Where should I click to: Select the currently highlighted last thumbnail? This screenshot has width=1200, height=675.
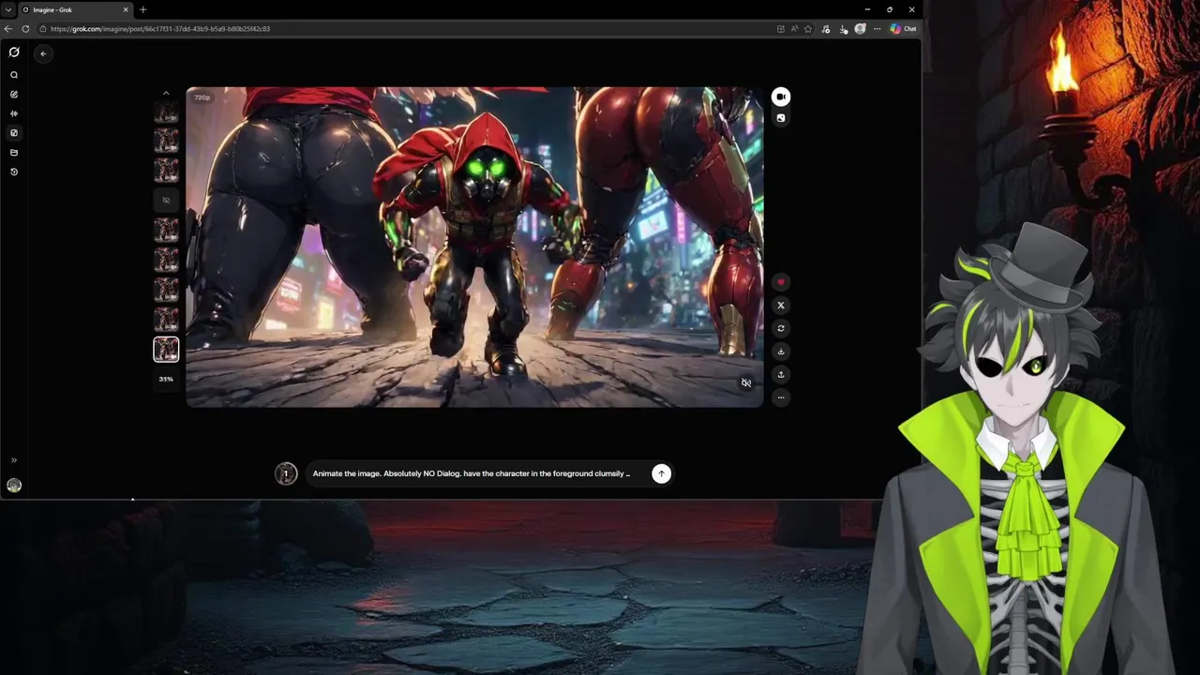(x=166, y=350)
